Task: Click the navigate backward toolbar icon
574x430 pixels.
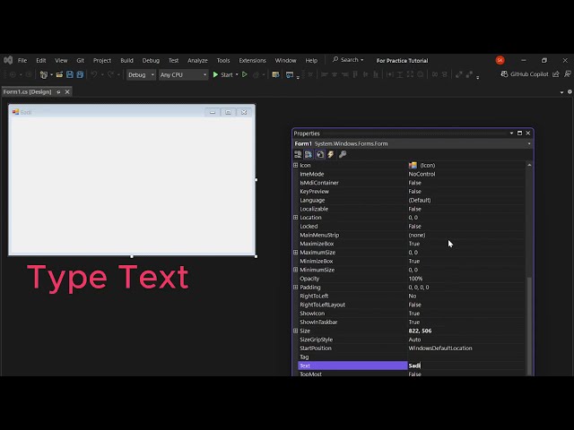Action: 13,74
